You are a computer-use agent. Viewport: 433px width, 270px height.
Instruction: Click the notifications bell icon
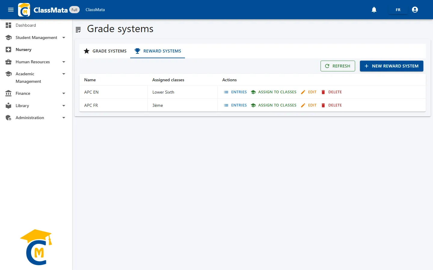[374, 10]
